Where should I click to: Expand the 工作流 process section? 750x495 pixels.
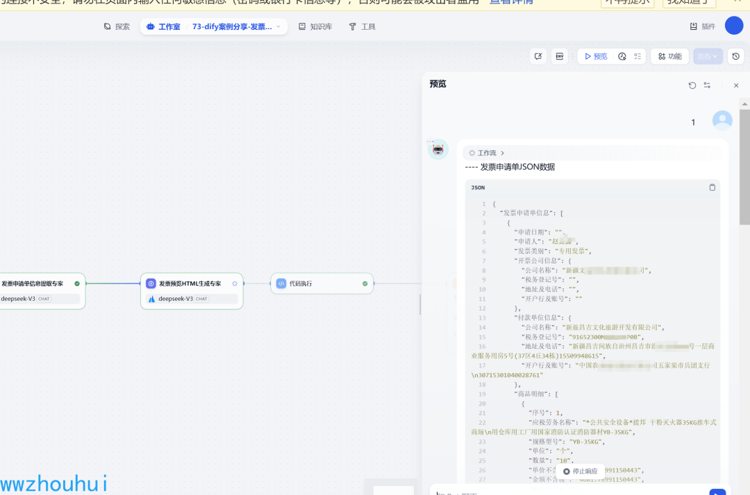click(487, 153)
